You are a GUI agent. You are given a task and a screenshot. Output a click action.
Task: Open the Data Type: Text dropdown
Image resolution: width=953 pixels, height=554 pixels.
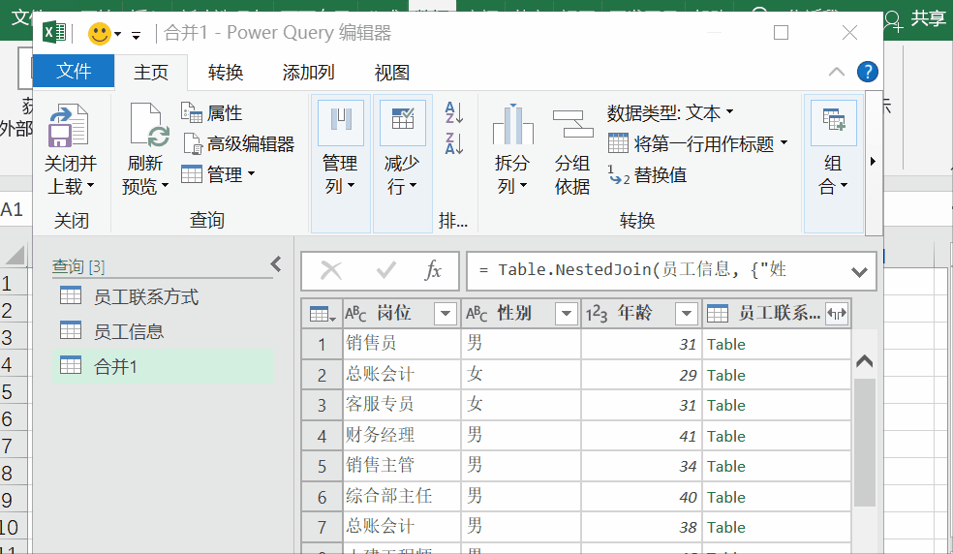click(670, 112)
